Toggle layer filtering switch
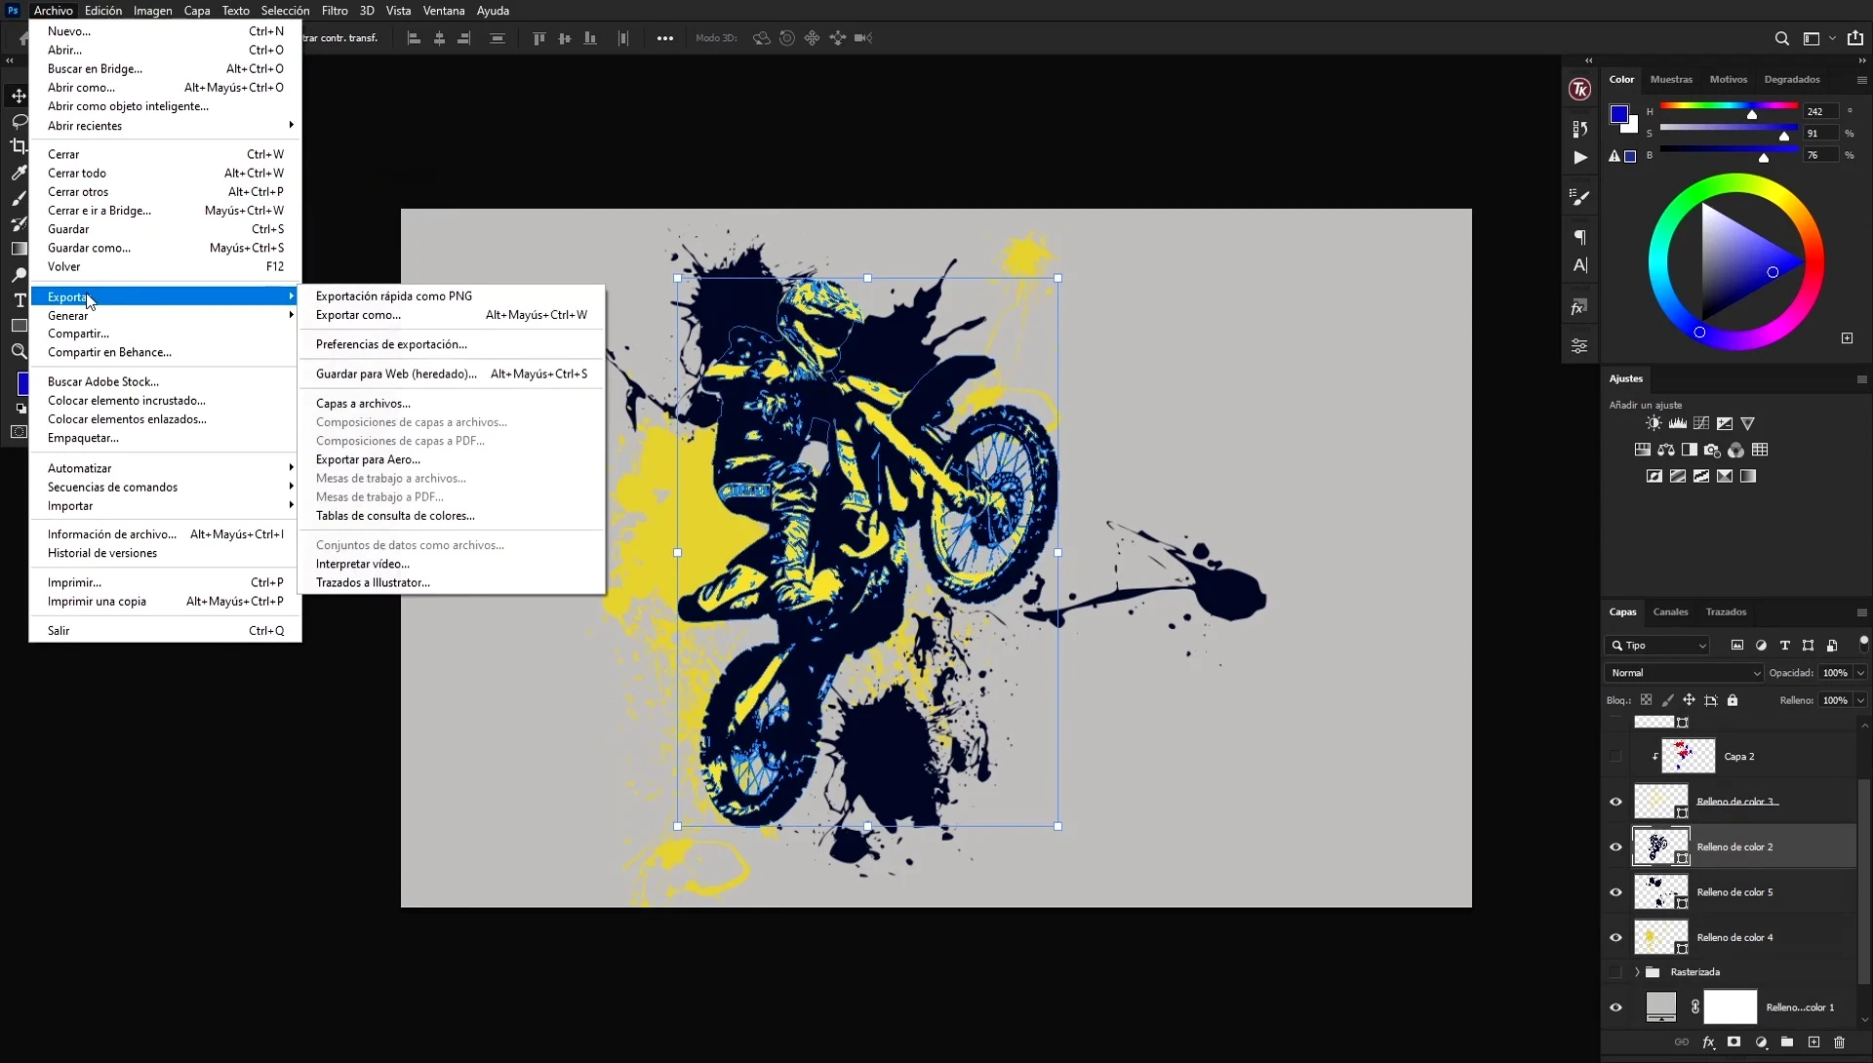 [1863, 643]
